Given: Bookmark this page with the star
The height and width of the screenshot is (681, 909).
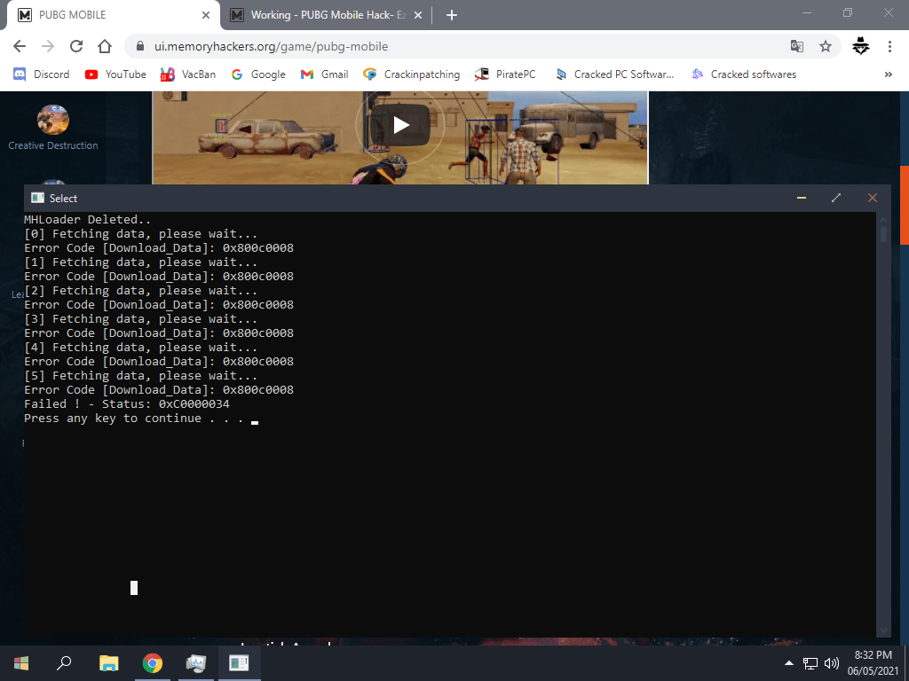Looking at the screenshot, I should click(x=826, y=46).
